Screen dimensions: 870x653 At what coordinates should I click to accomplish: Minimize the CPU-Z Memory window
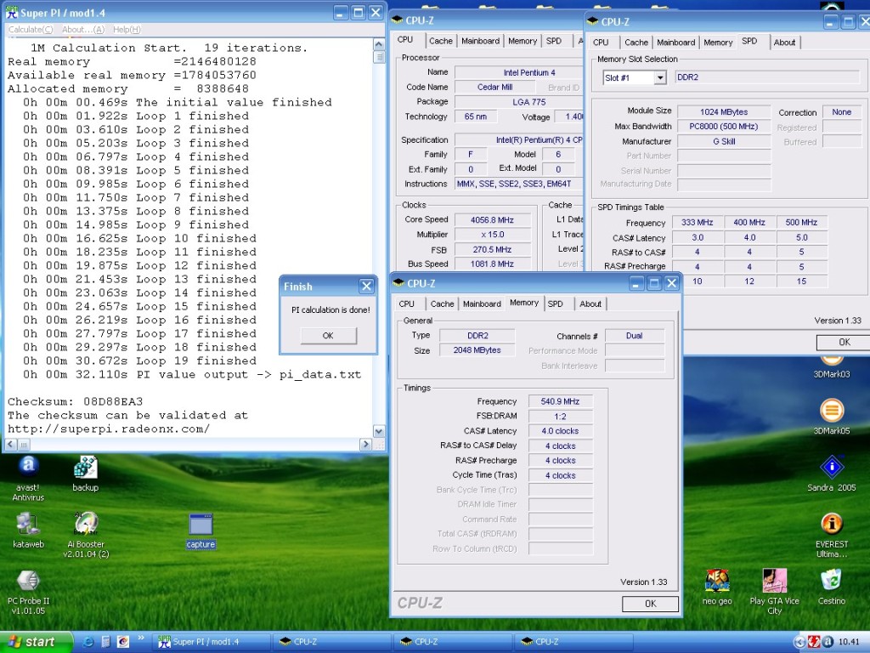[636, 283]
